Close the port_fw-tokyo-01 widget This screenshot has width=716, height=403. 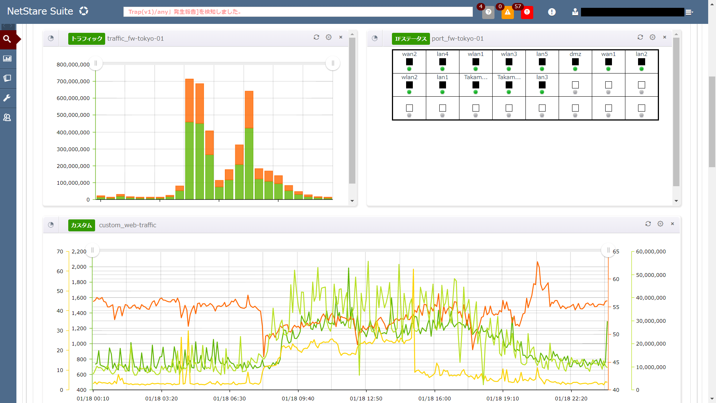pyautogui.click(x=665, y=37)
